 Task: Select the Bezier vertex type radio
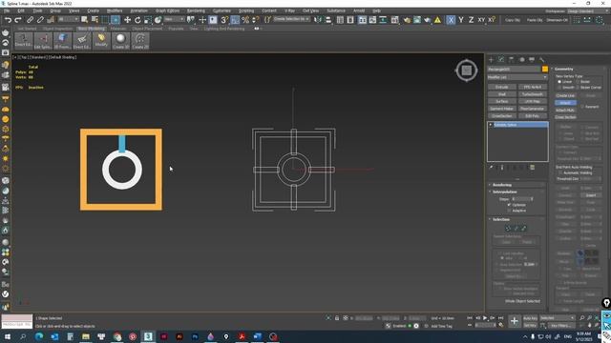coord(578,82)
